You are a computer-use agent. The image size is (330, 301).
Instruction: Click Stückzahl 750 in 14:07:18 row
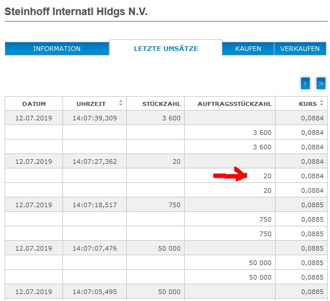tap(174, 205)
